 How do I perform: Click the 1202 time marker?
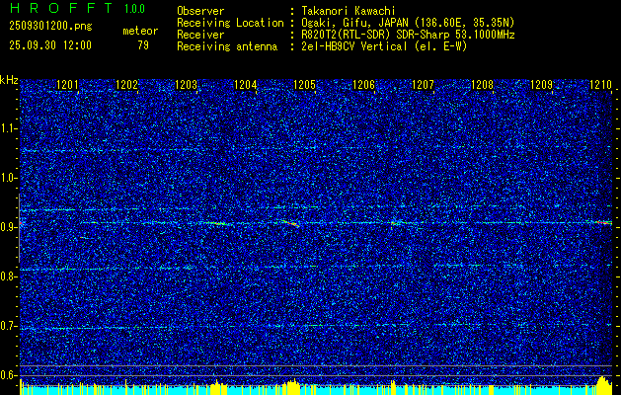(x=126, y=84)
